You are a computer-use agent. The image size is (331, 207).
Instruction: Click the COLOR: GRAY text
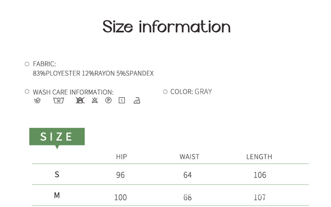pos(191,91)
